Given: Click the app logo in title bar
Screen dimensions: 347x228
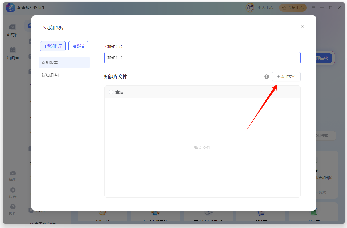Looking at the screenshot, I should click(11, 8).
